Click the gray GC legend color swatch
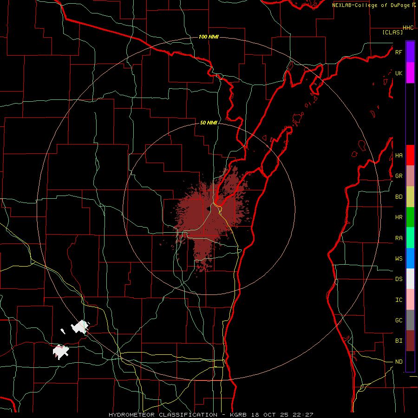 pyautogui.click(x=410, y=320)
